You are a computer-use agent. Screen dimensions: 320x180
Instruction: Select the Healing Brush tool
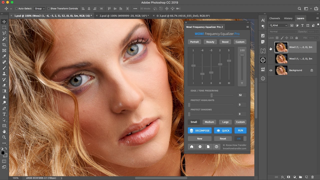pyautogui.click(x=4, y=62)
